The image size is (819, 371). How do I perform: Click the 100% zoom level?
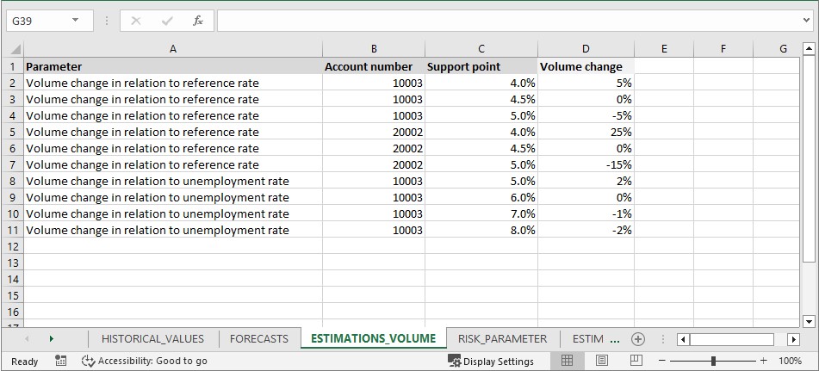(x=790, y=361)
